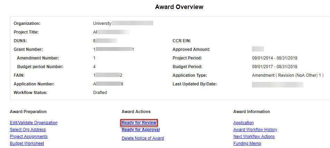Click the Award Overview page heading
Image resolution: width=330 pixels, height=148 pixels.
pyautogui.click(x=179, y=7)
